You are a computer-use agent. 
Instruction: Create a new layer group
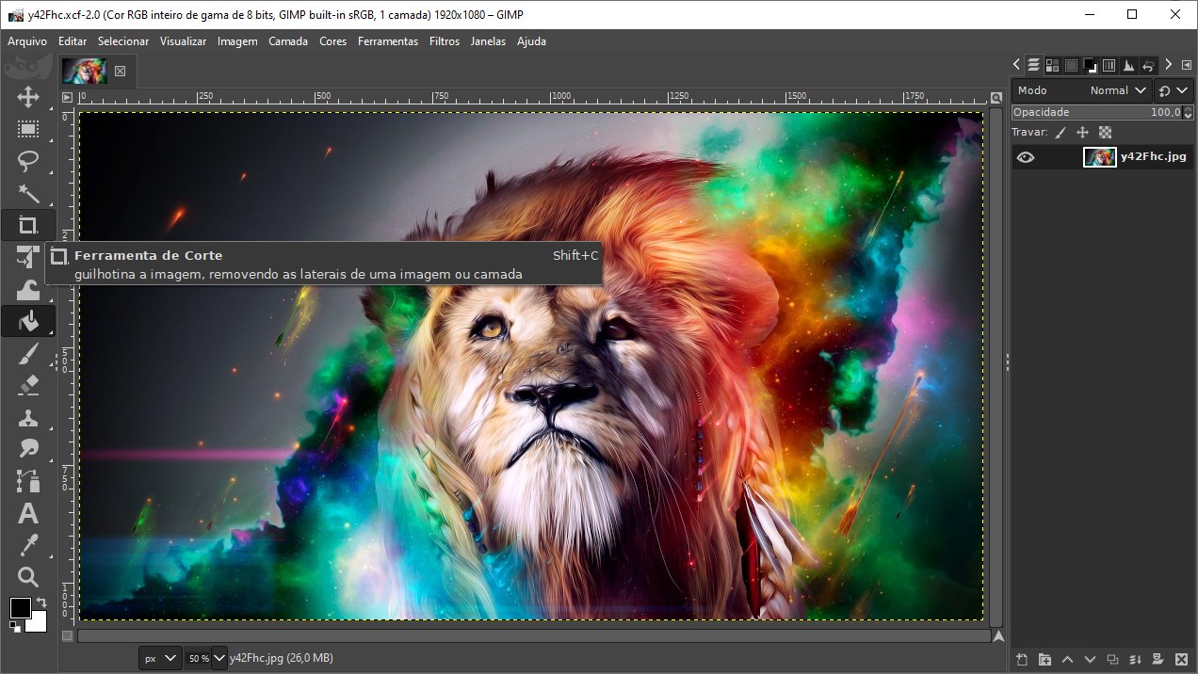[x=1044, y=659]
